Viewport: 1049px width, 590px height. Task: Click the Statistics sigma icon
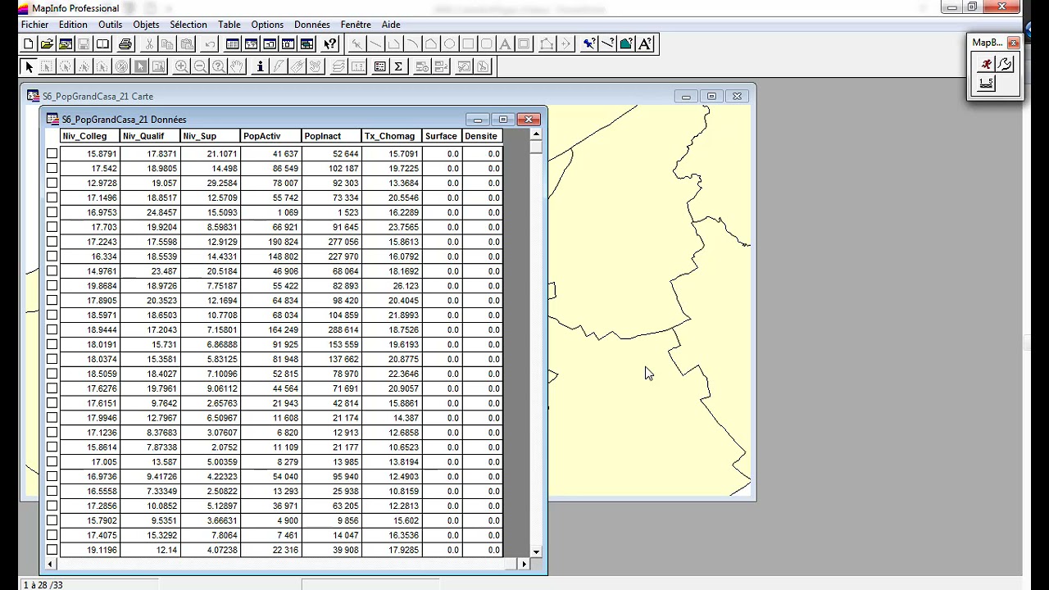point(398,66)
